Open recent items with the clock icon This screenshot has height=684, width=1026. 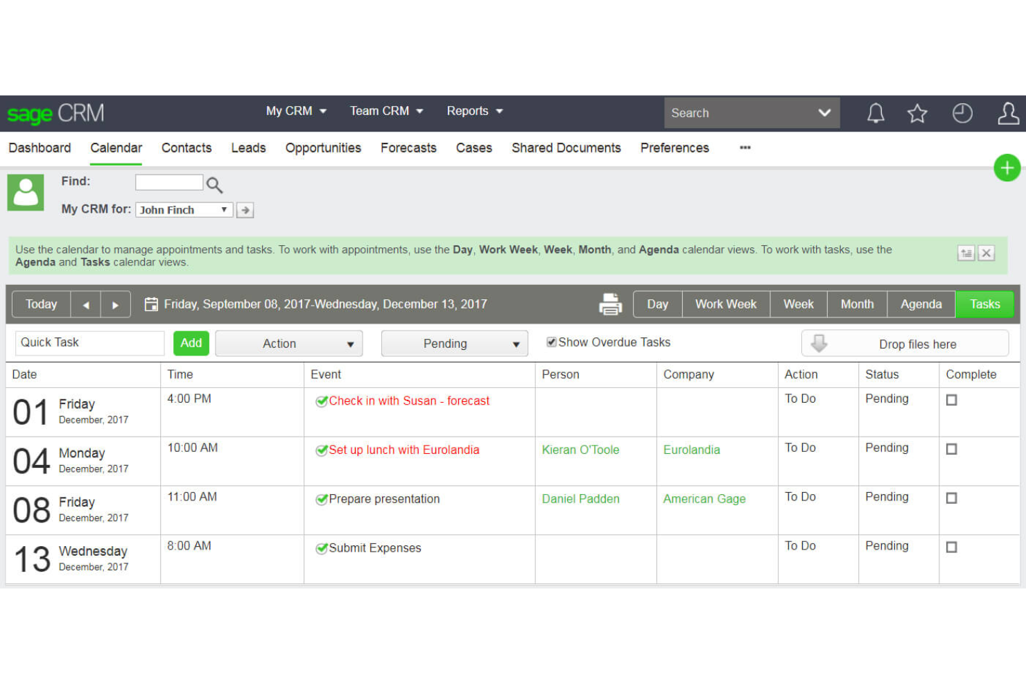962,113
